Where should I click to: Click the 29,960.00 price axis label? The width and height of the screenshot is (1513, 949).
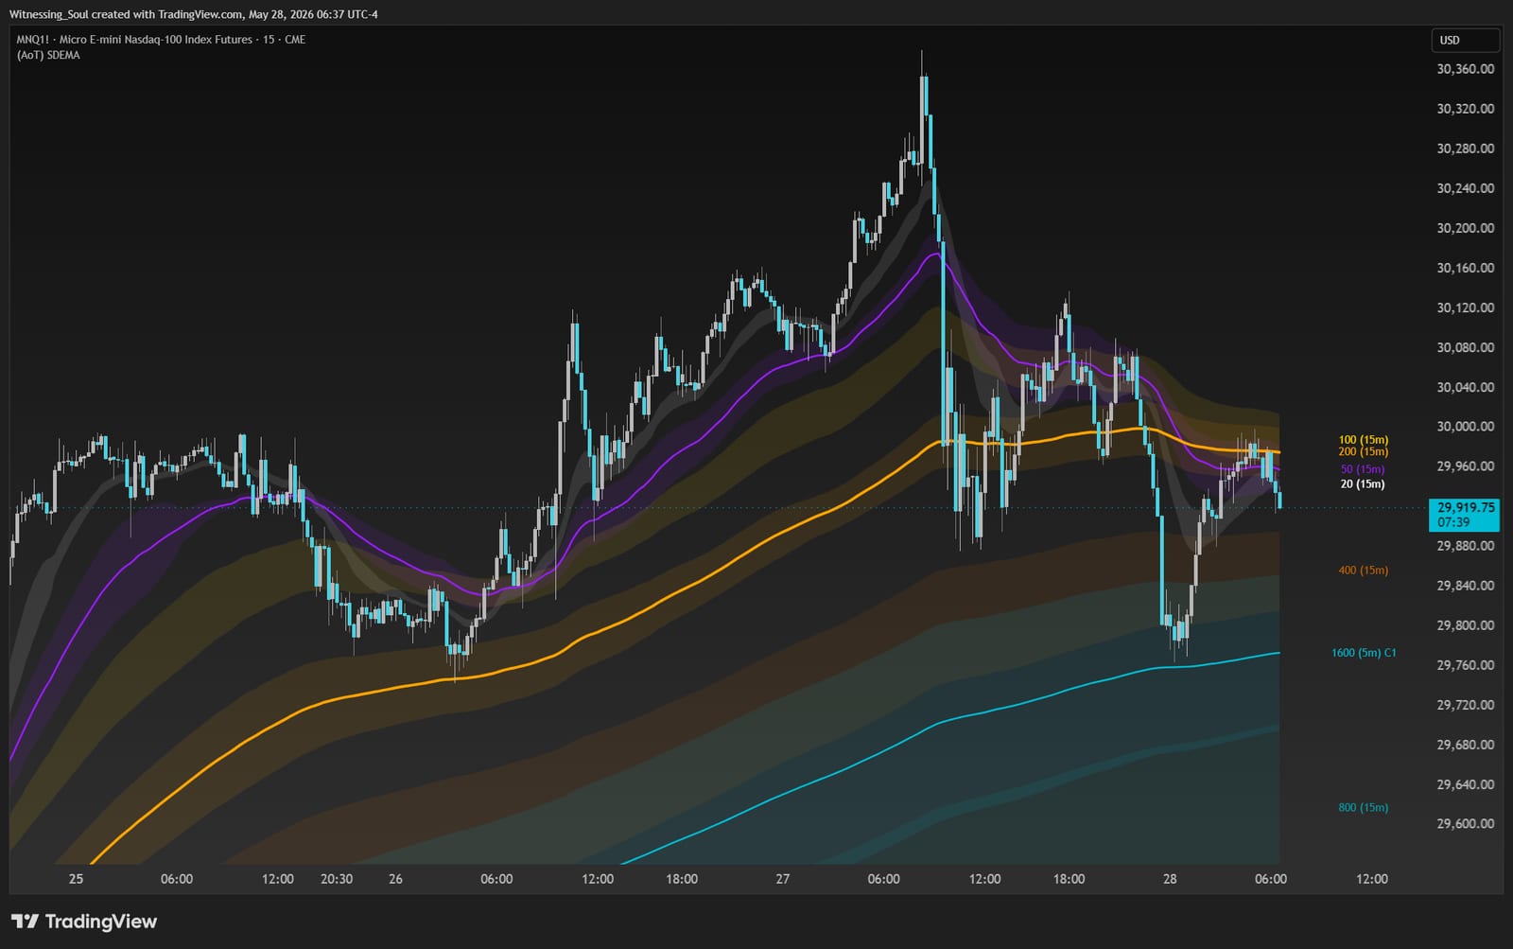(x=1465, y=466)
